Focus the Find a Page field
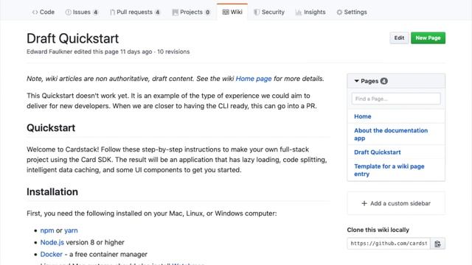 396,99
